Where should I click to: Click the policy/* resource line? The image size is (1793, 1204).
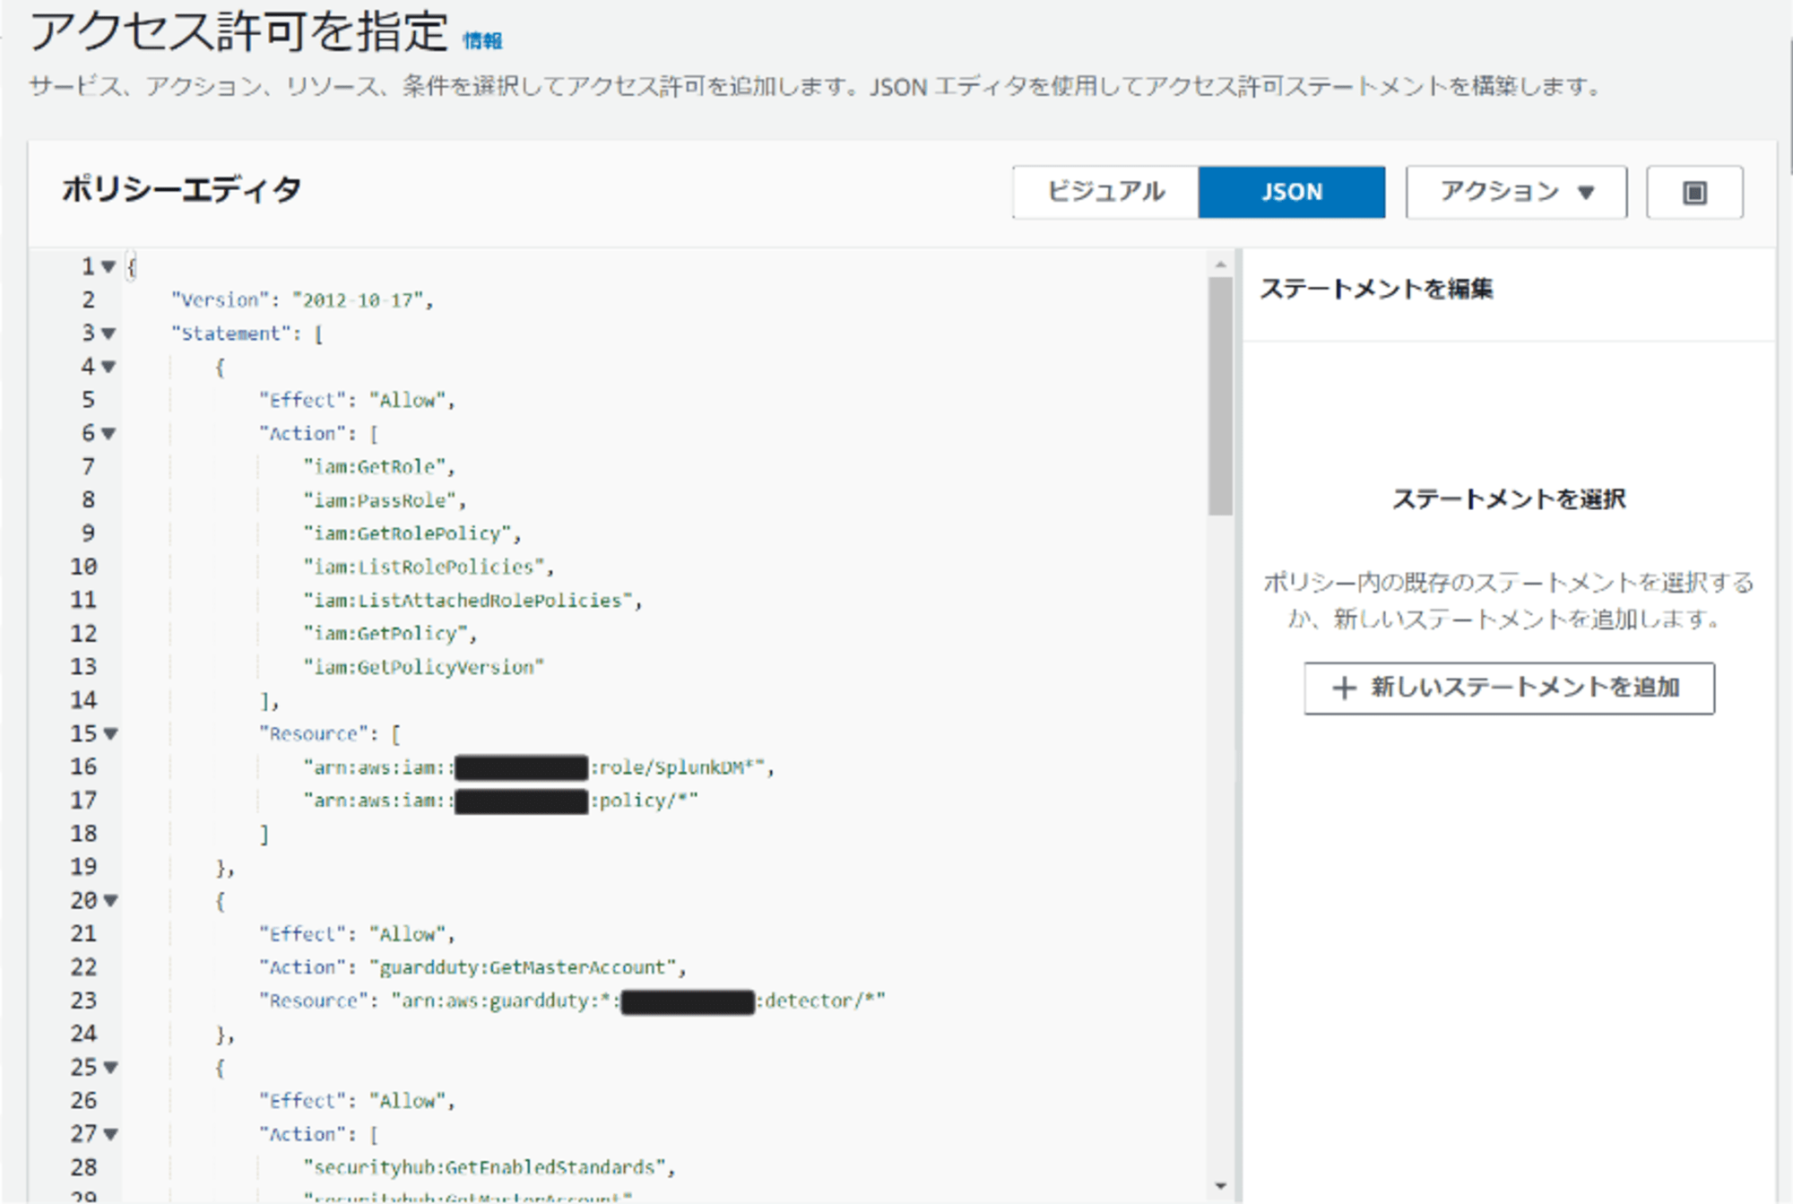(x=500, y=801)
